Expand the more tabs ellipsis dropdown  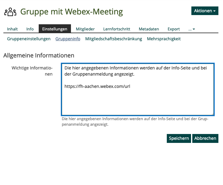192,29
